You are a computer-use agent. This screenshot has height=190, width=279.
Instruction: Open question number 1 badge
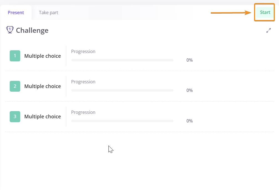pos(15,56)
